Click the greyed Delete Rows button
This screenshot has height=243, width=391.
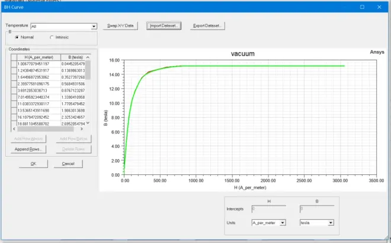click(73, 149)
